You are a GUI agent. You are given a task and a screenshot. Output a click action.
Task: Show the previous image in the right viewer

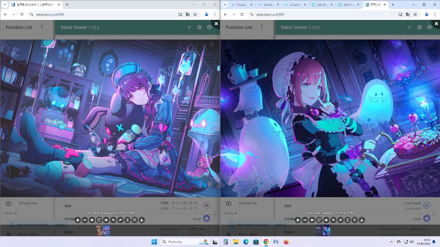coord(312,220)
